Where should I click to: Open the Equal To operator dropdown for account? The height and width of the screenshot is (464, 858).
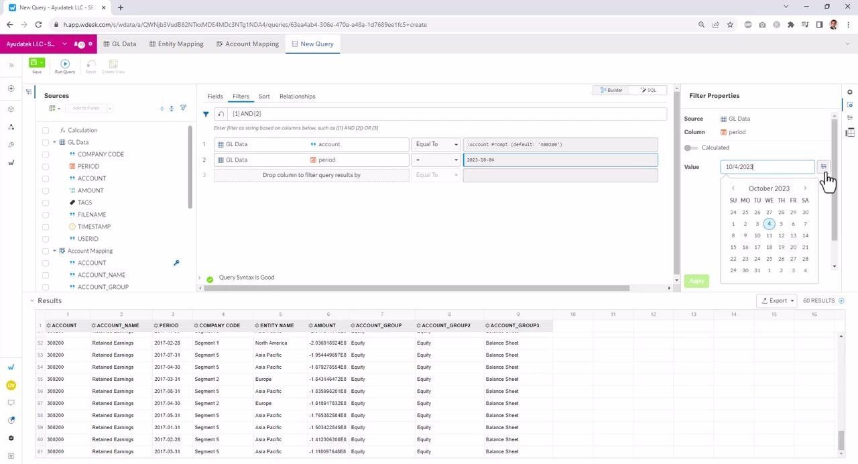point(436,144)
